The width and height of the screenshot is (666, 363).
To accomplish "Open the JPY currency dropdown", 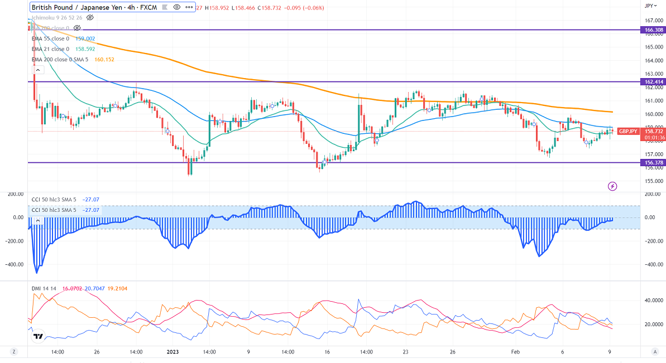I will (x=649, y=6).
